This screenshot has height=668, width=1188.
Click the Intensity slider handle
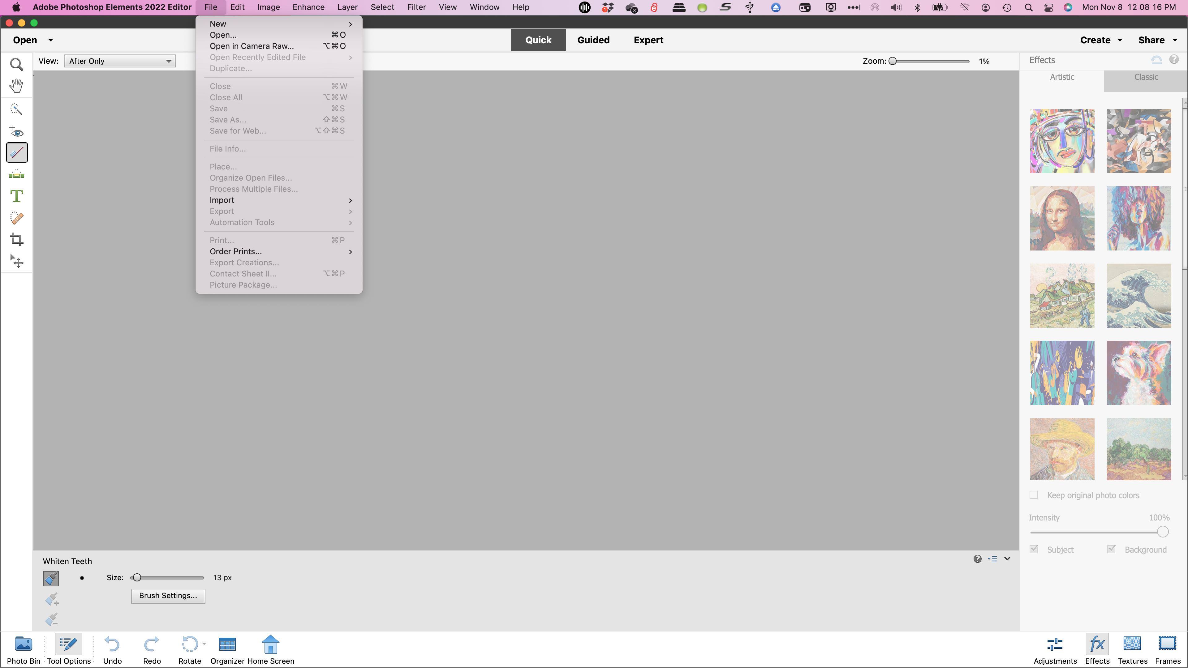point(1163,532)
